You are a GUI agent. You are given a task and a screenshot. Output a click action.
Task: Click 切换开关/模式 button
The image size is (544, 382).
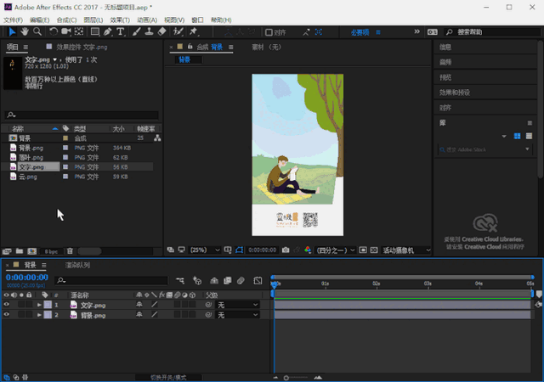(x=168, y=378)
